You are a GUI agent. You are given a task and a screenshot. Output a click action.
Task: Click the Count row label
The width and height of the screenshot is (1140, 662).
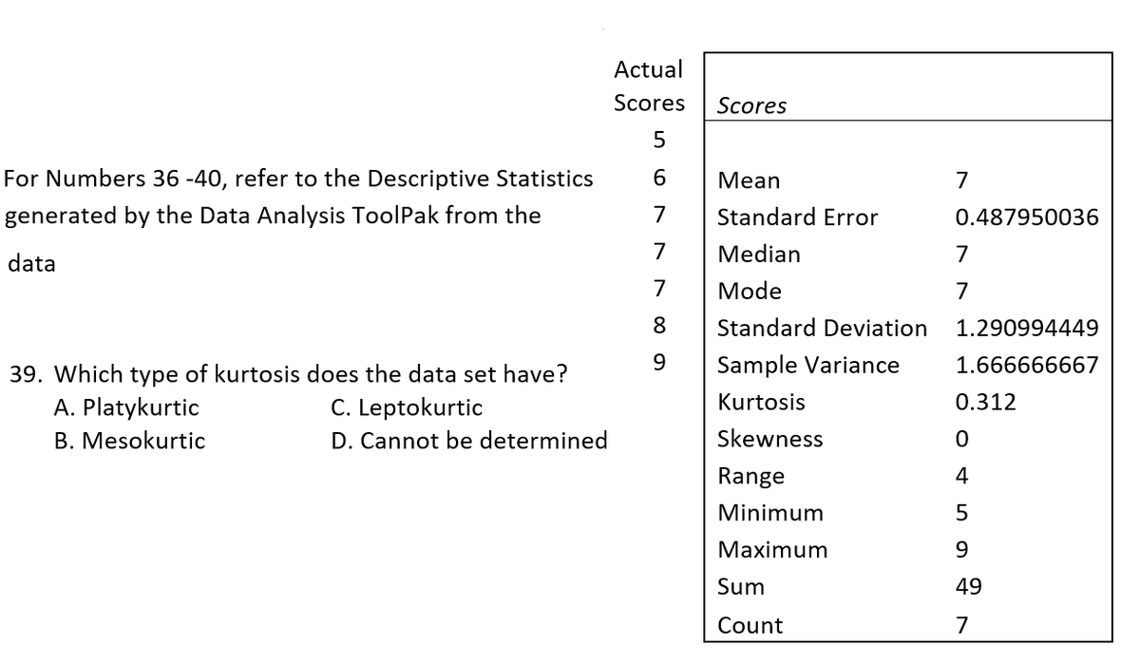tap(750, 626)
